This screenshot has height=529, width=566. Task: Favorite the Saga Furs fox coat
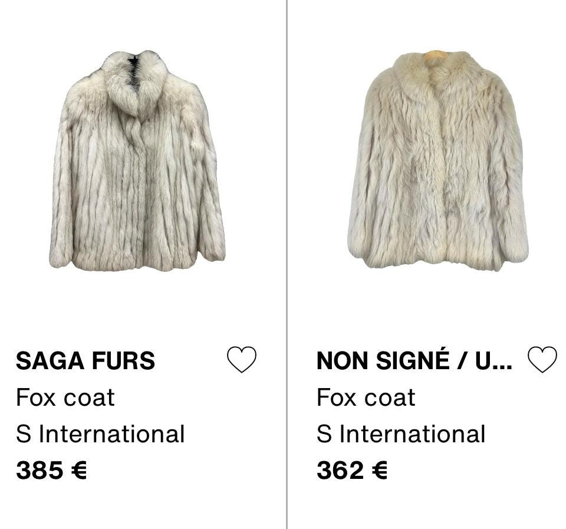[x=242, y=359]
